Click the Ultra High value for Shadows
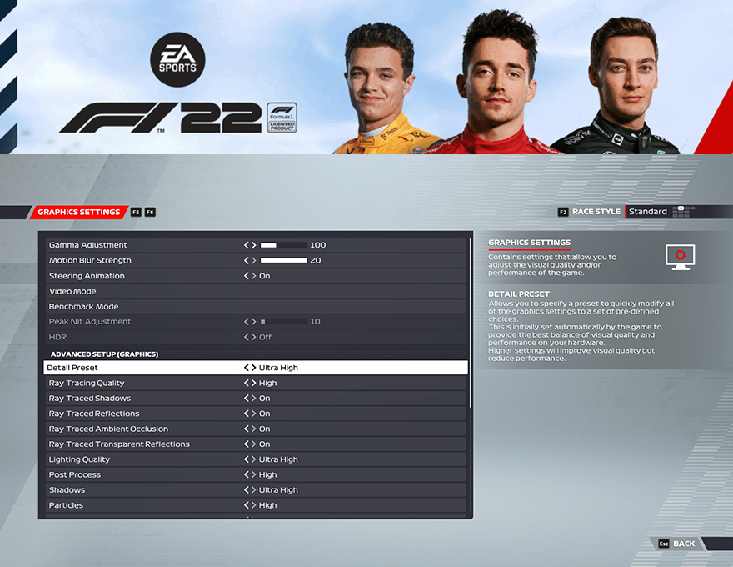733x567 pixels. coord(278,489)
